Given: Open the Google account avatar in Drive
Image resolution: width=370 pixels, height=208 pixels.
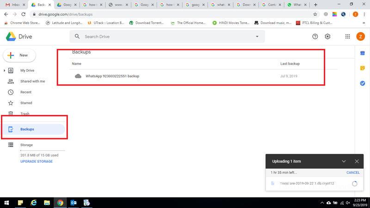Looking at the screenshot, I should pyautogui.click(x=360, y=37).
